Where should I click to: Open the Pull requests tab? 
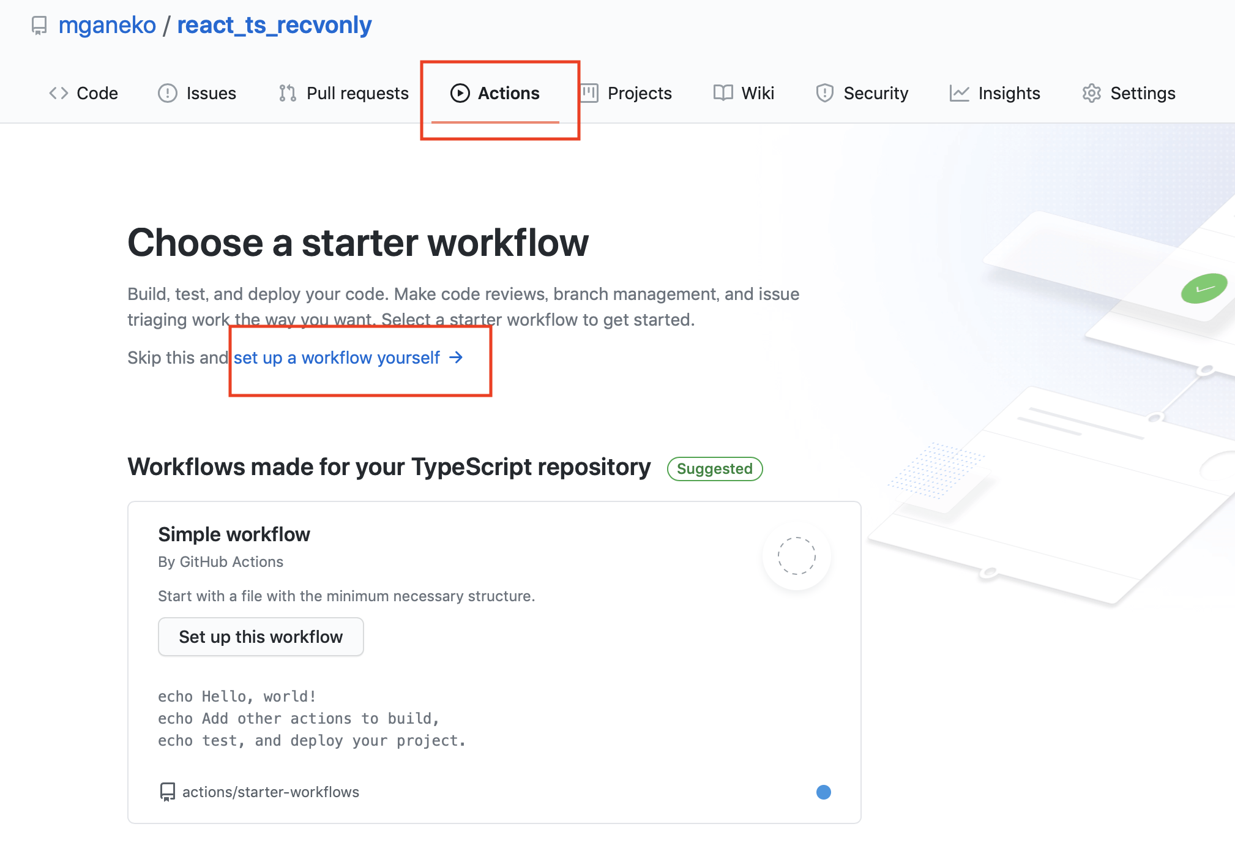[343, 93]
